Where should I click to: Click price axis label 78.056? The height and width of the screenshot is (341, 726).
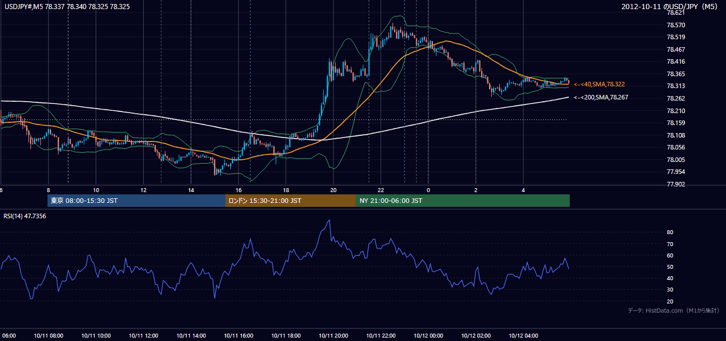pos(675,147)
